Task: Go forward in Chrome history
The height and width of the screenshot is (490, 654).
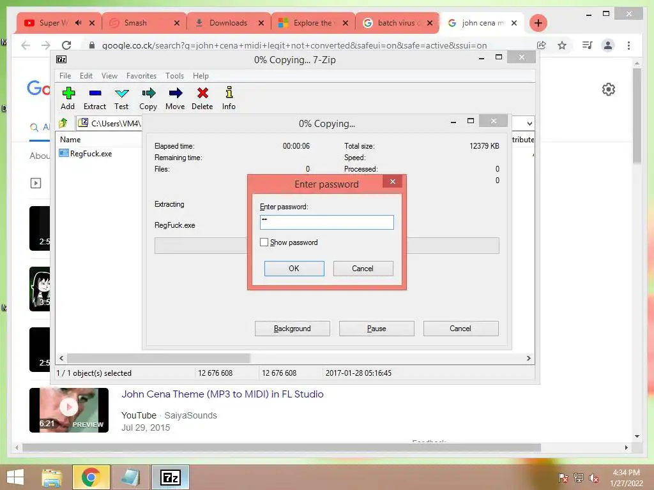Action: (46, 45)
